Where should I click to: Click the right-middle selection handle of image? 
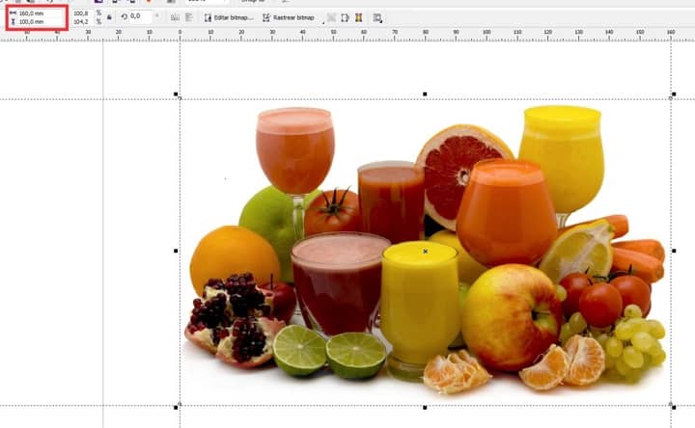pyautogui.click(x=675, y=251)
